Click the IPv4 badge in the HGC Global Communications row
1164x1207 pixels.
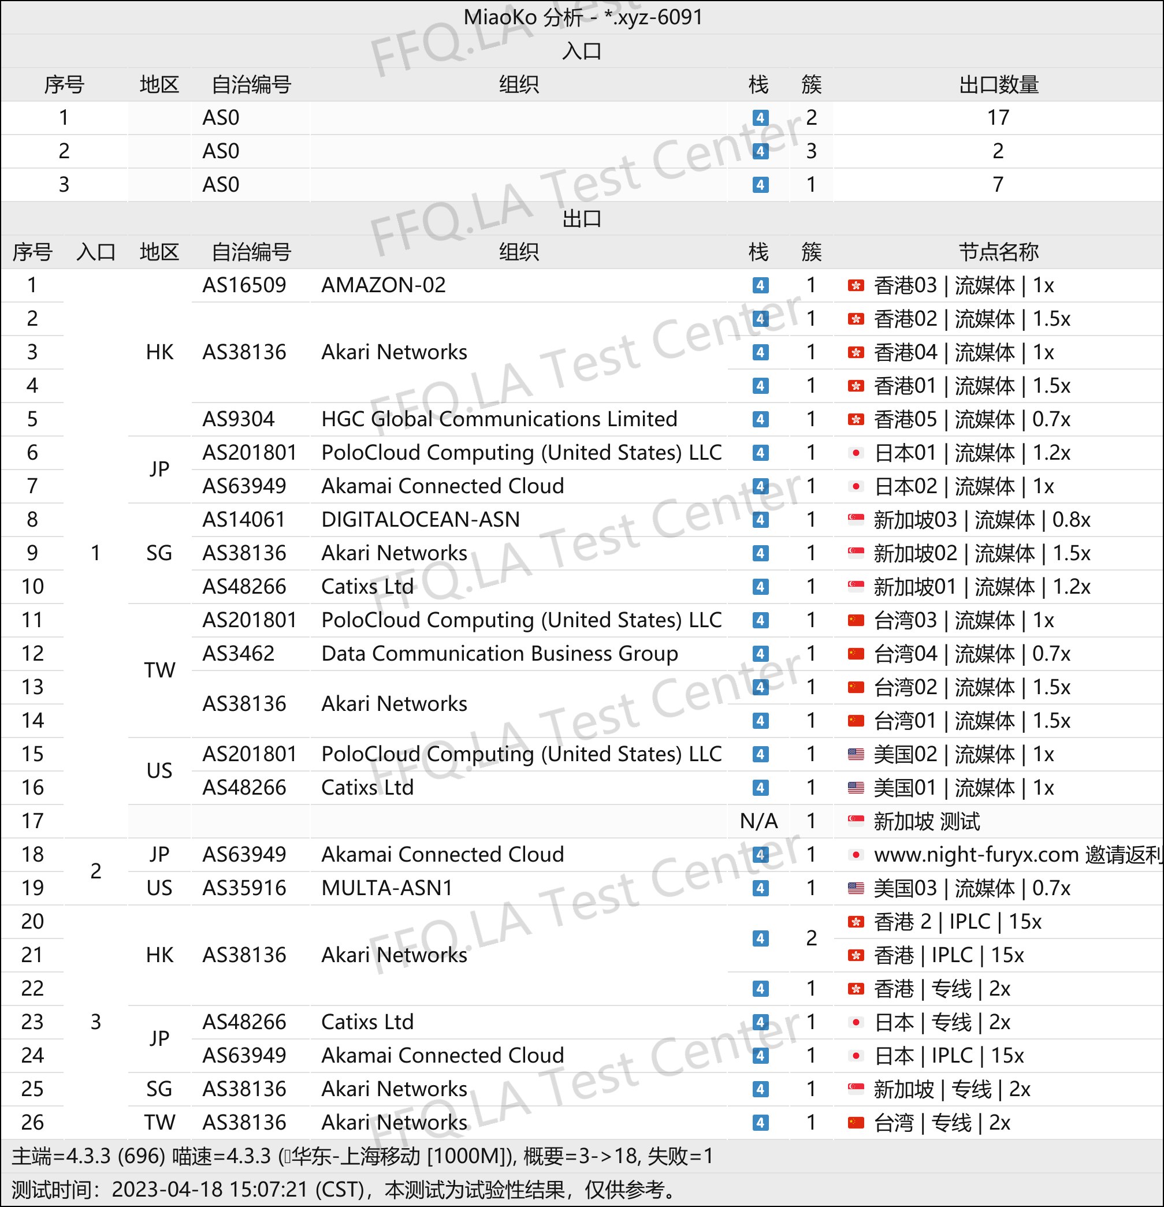[x=760, y=419]
